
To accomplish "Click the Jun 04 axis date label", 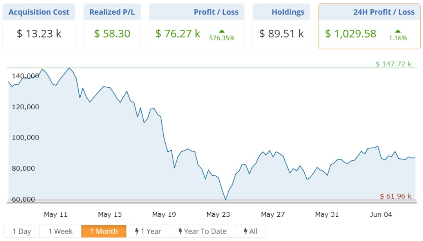I will click(x=381, y=214).
